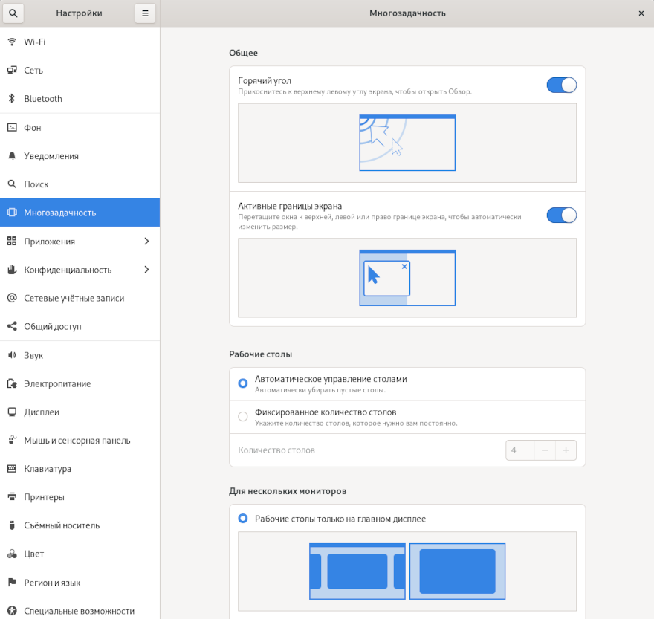
Task: Toggle the Горячий угол switch
Action: tap(561, 85)
